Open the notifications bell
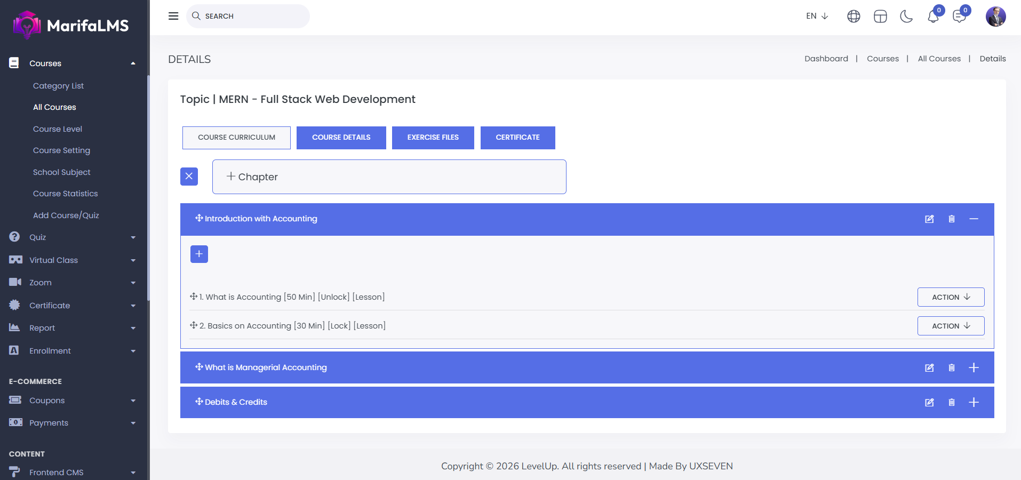The width and height of the screenshot is (1021, 480). [x=933, y=17]
